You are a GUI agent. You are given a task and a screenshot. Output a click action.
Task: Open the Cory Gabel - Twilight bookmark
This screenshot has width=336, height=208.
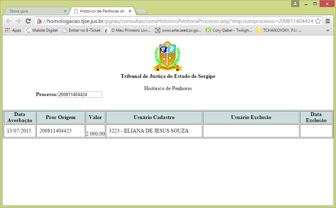[228, 30]
